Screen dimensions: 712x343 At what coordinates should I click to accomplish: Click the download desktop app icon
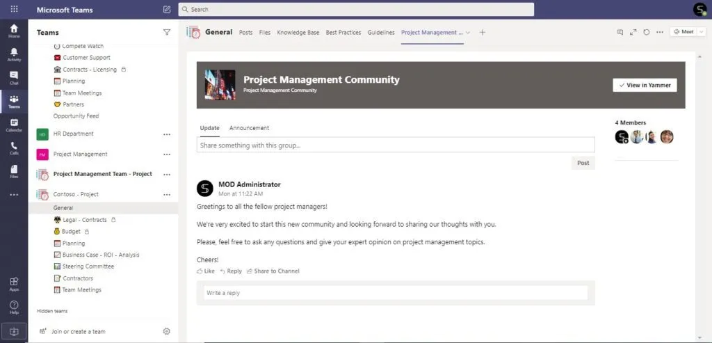14,331
